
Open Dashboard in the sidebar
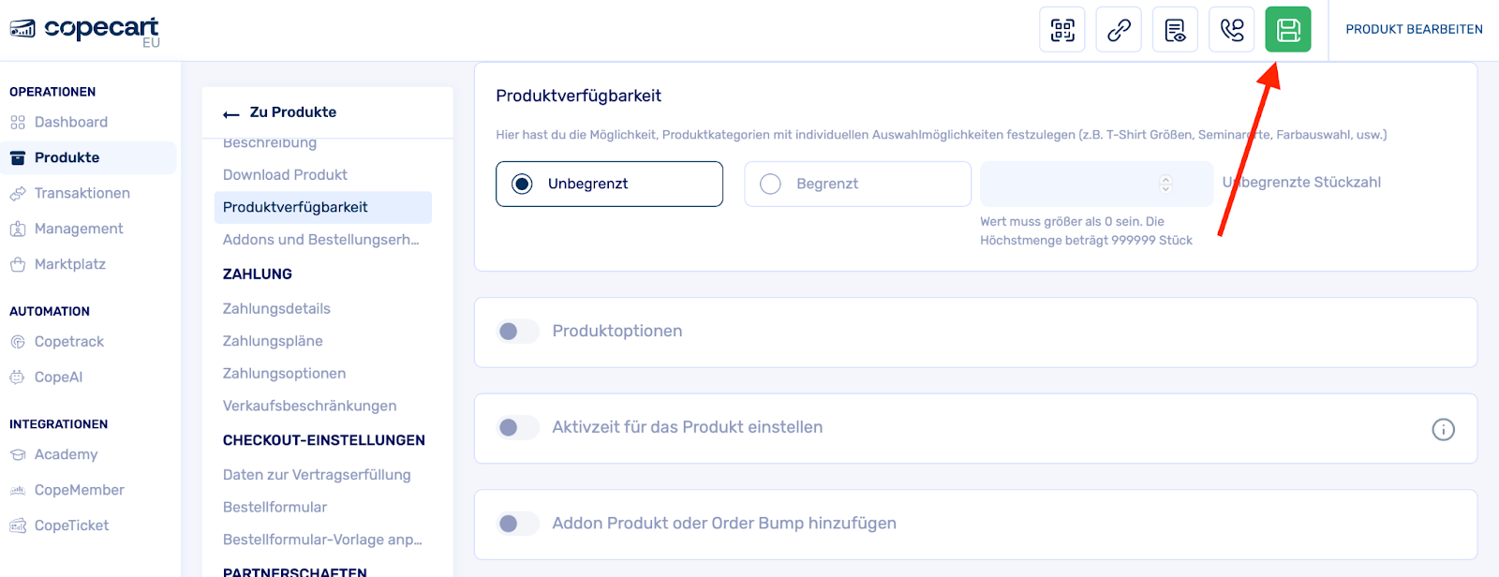click(x=70, y=122)
